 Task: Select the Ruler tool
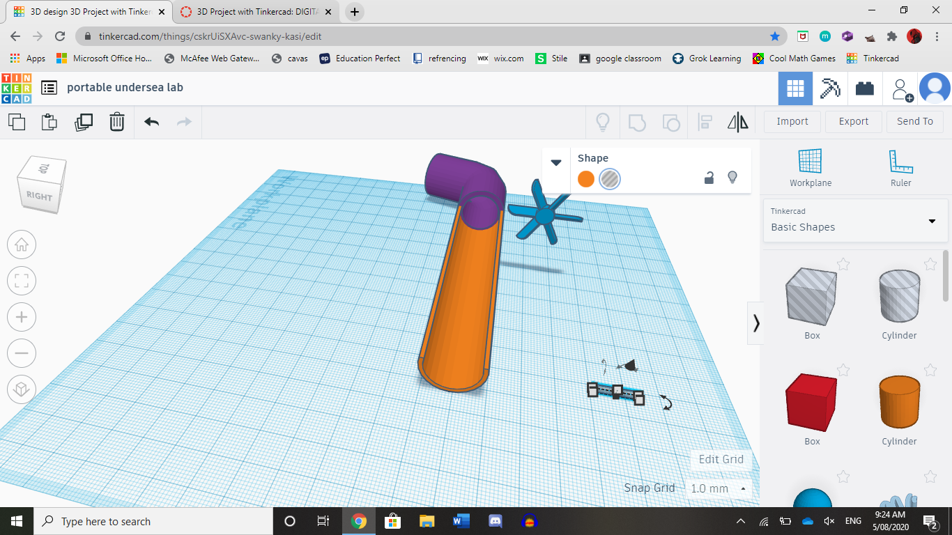(x=900, y=168)
